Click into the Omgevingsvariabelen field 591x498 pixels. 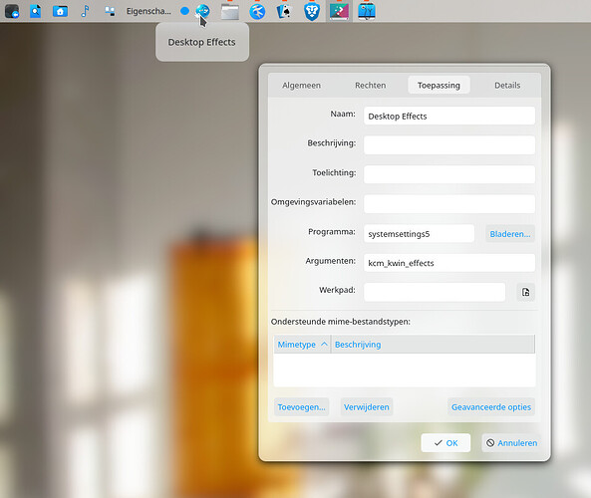coord(449,204)
